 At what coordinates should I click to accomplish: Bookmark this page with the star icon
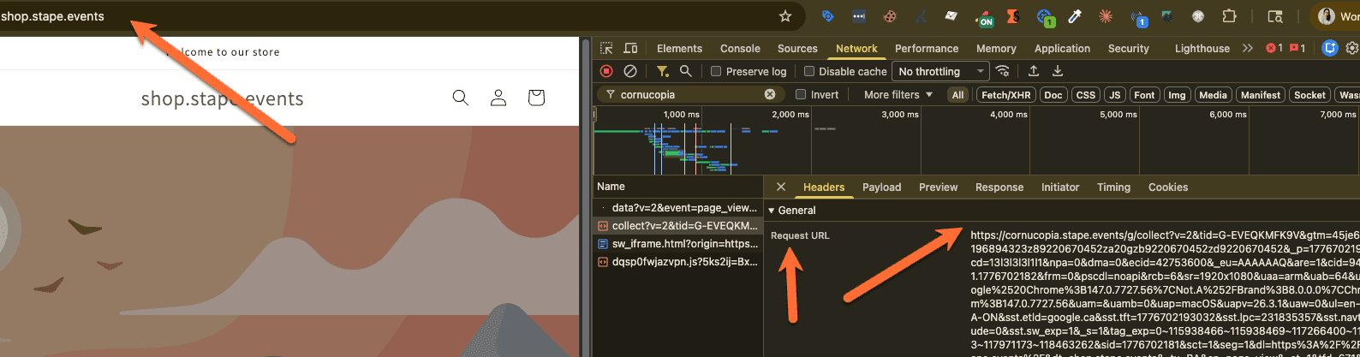click(785, 16)
